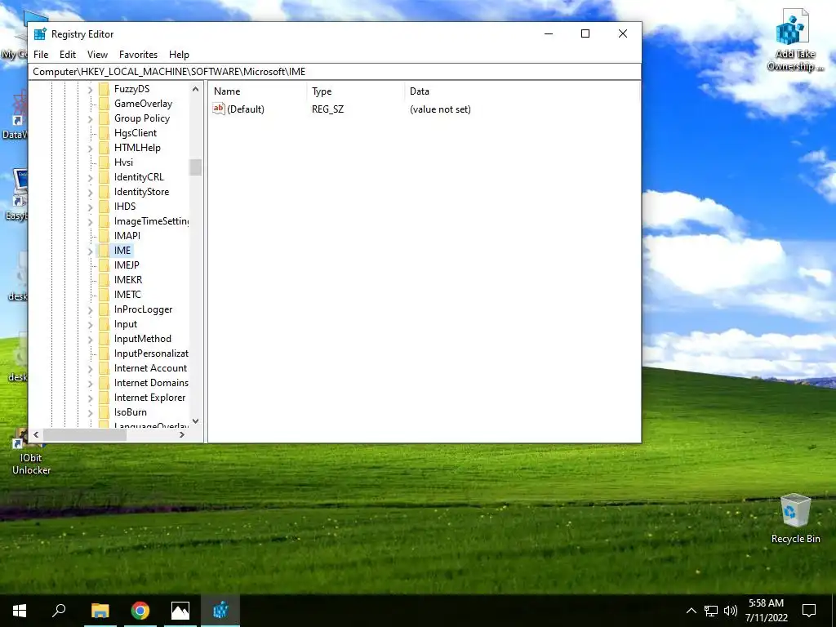Select the HgsClient folder icon
Screen dimensions: 836x627
coord(104,133)
